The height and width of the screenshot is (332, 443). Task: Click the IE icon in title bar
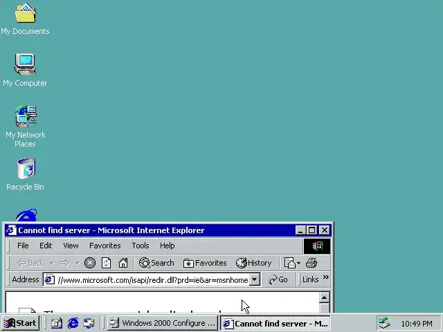[11, 230]
